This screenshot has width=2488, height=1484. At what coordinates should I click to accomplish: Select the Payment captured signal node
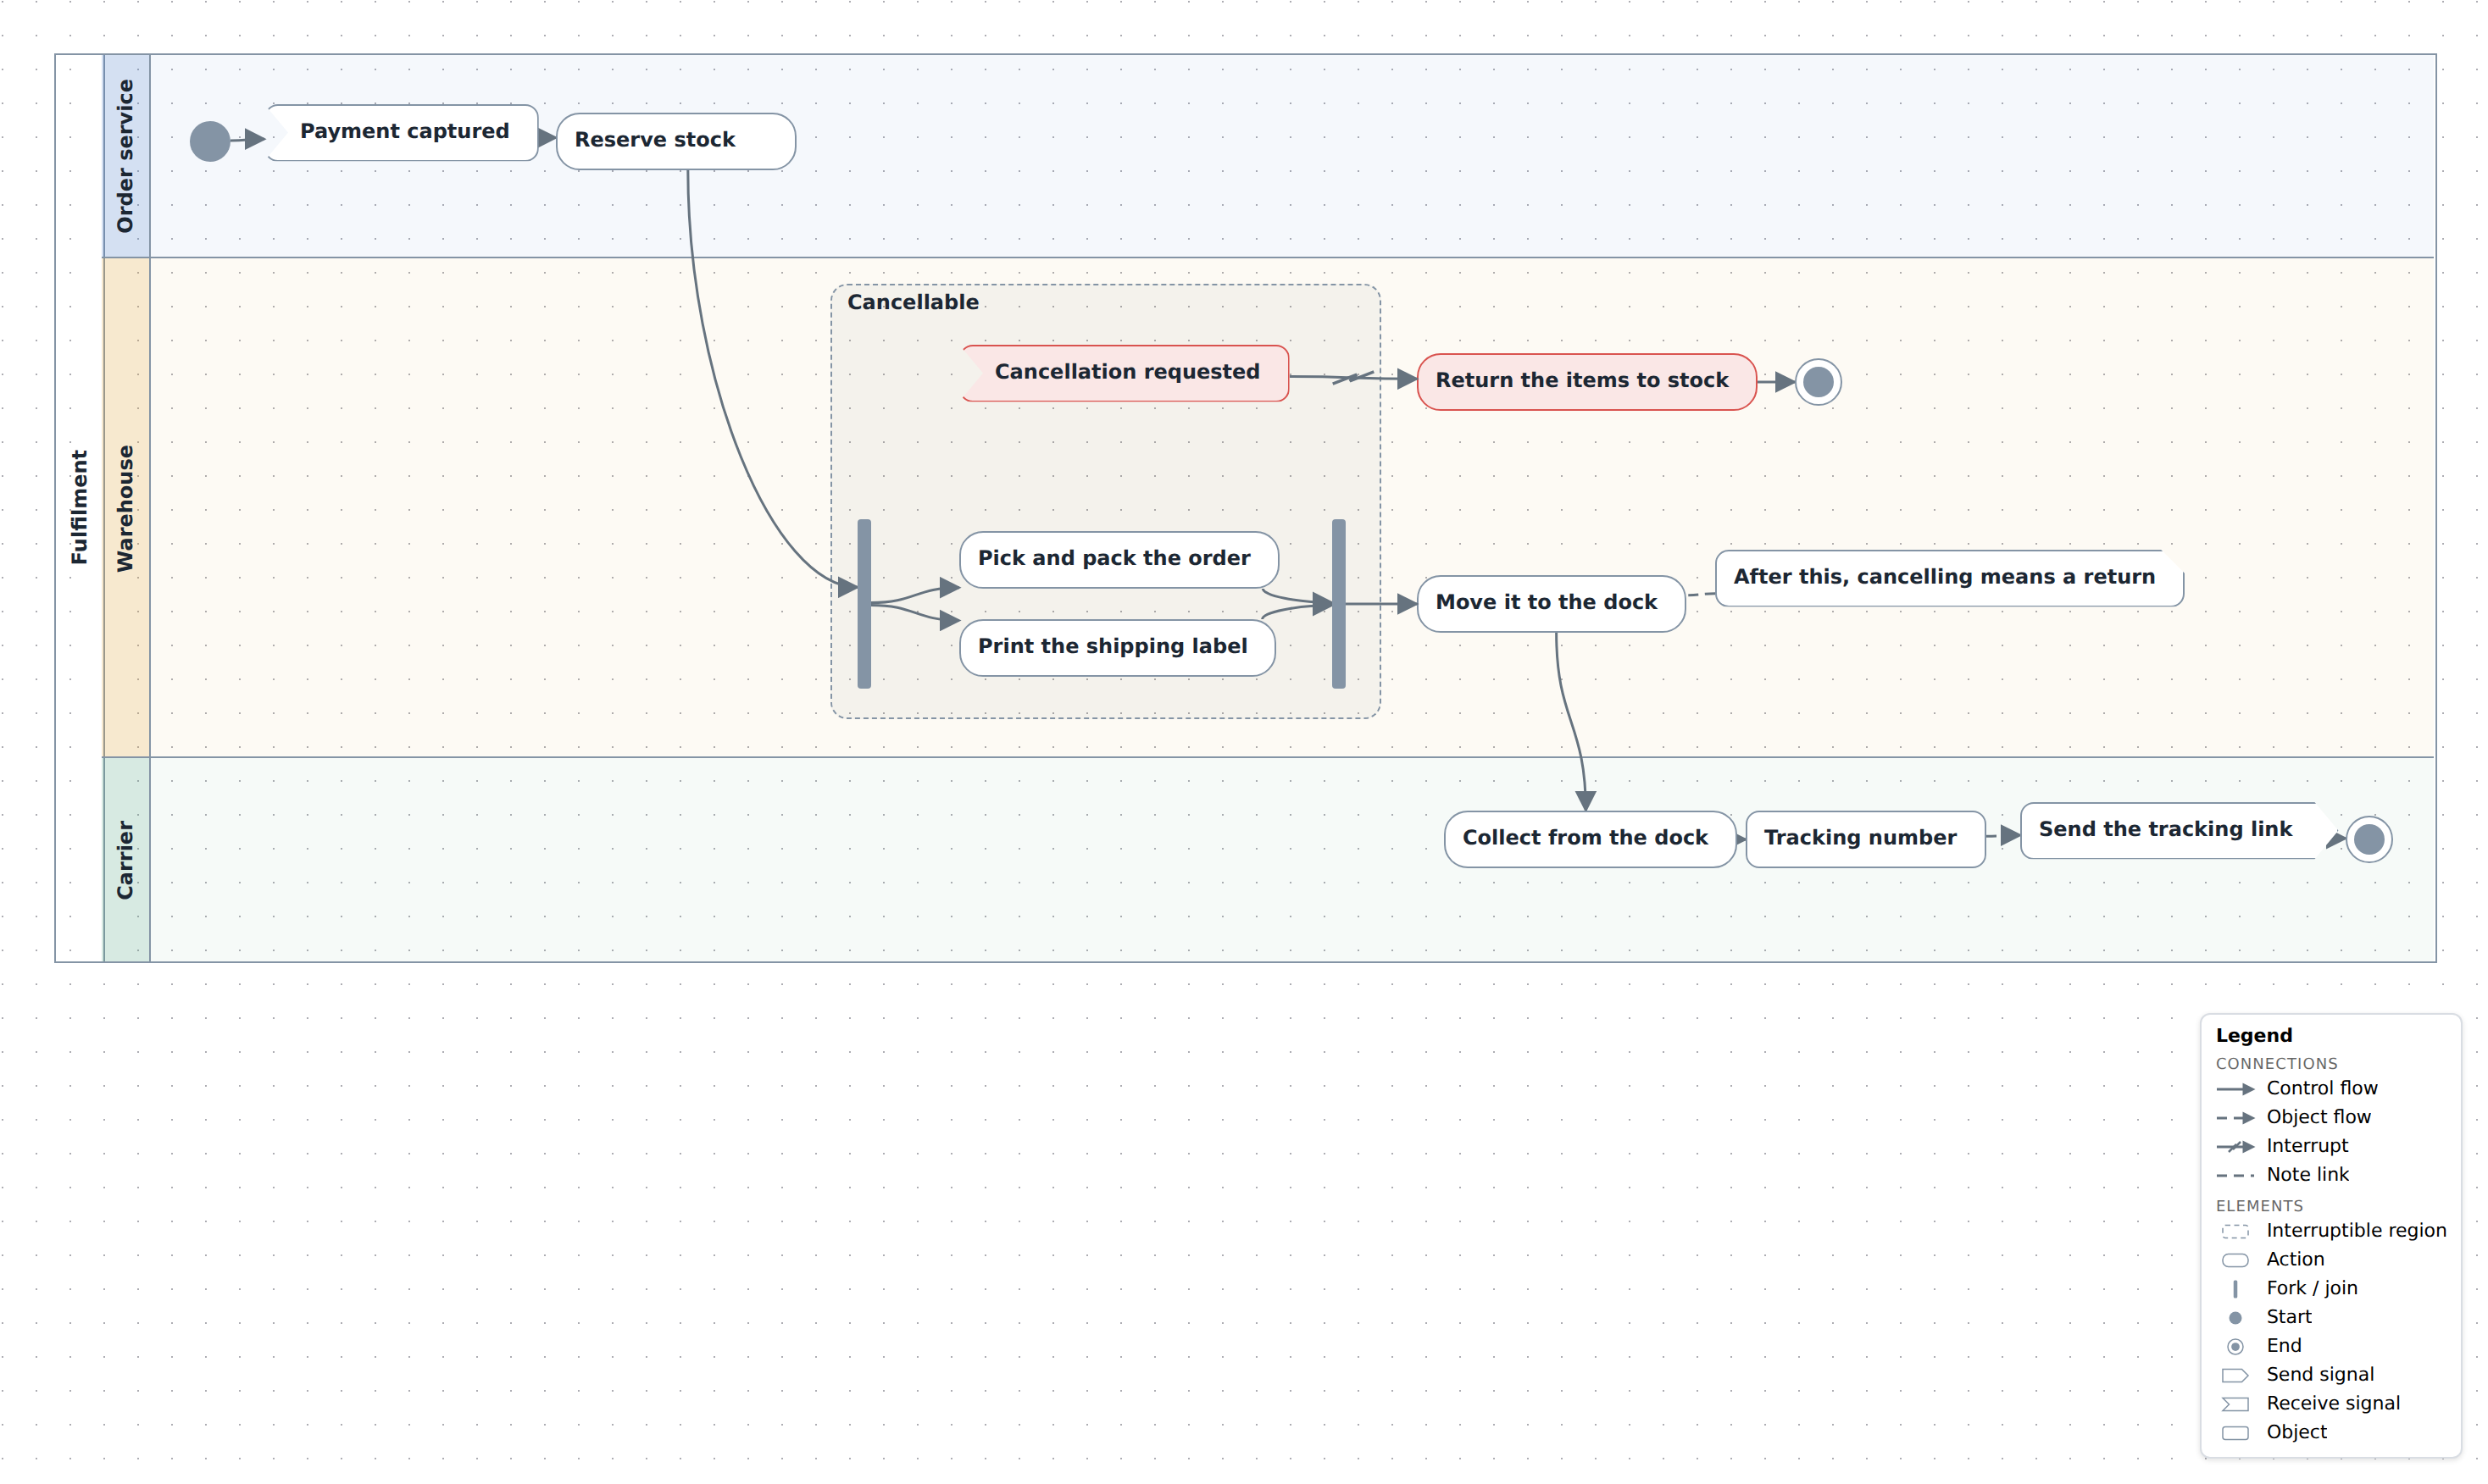[403, 132]
